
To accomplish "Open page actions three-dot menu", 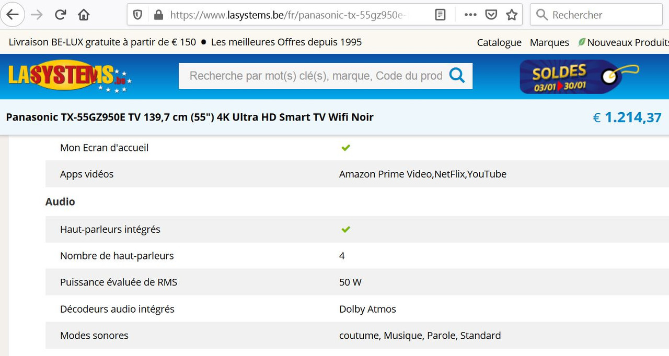I will tap(470, 15).
